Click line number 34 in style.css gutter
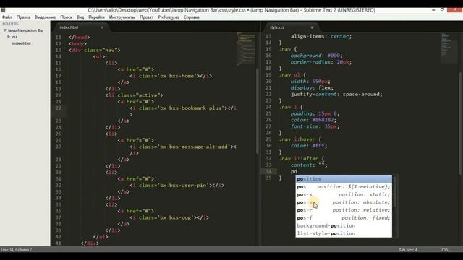Image resolution: width=463 pixels, height=260 pixels. pyautogui.click(x=268, y=171)
